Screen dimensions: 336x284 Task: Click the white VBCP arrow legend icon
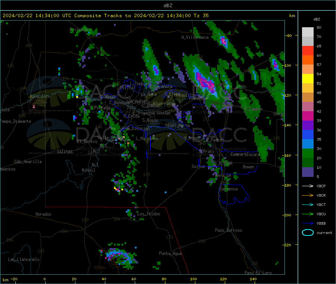pyautogui.click(x=308, y=186)
